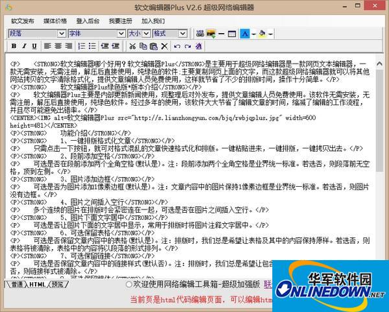The image size is (389, 312).
Task: Maximize the editor window
Action: 357,5
